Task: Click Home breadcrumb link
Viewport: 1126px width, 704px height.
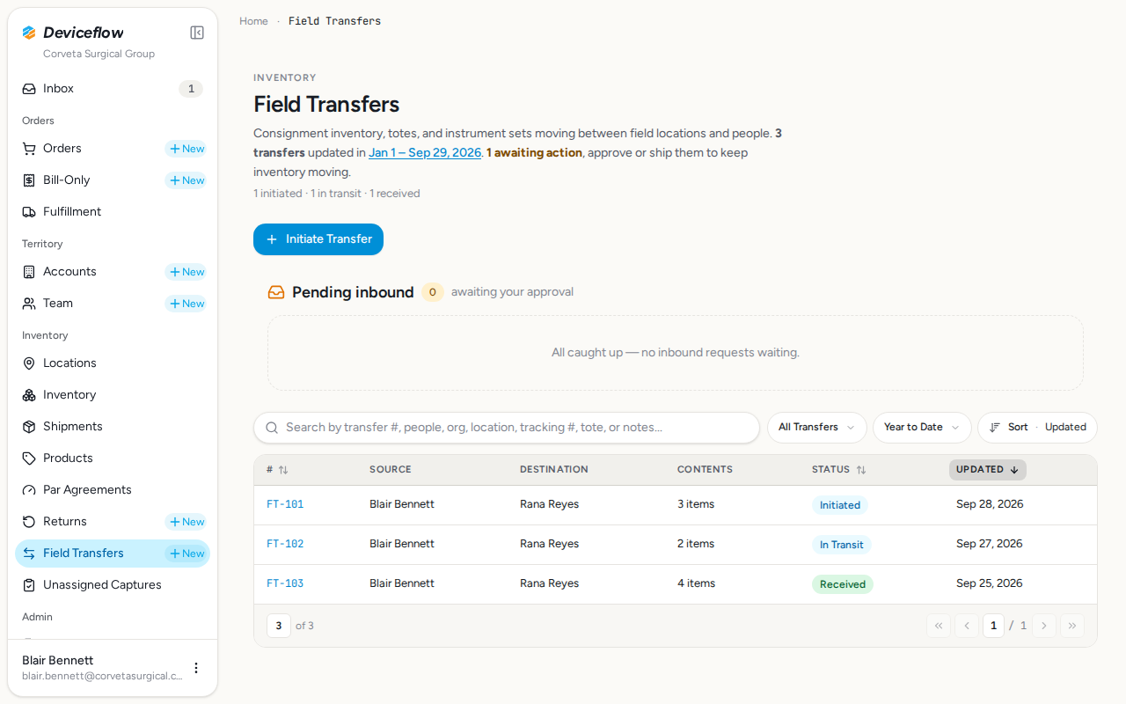Action: [253, 21]
